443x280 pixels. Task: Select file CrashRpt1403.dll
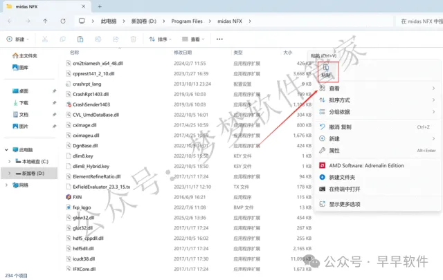91,94
